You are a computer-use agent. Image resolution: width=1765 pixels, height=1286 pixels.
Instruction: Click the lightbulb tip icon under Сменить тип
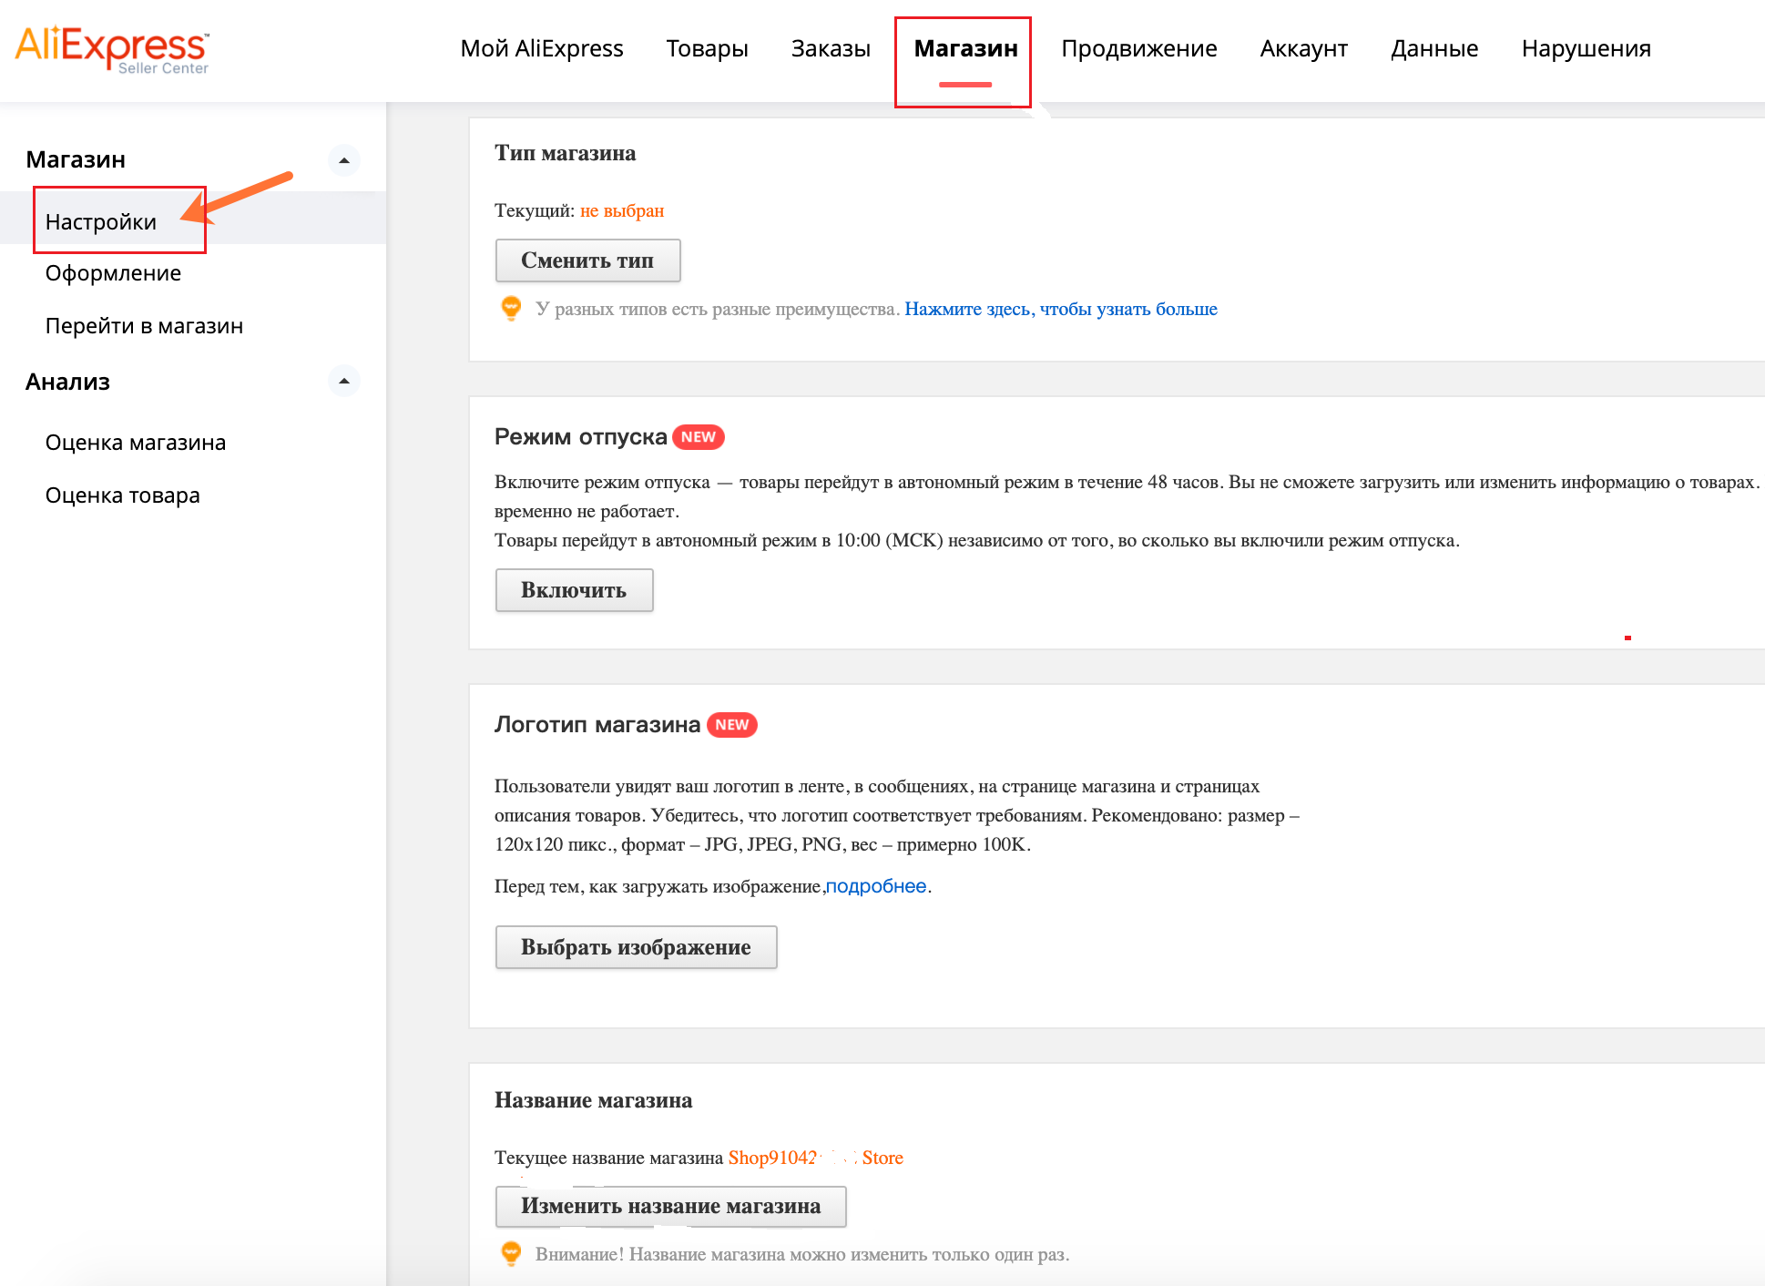tap(512, 309)
